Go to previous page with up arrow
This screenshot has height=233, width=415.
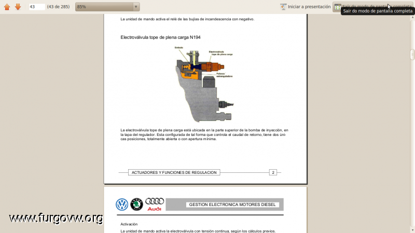[7, 7]
